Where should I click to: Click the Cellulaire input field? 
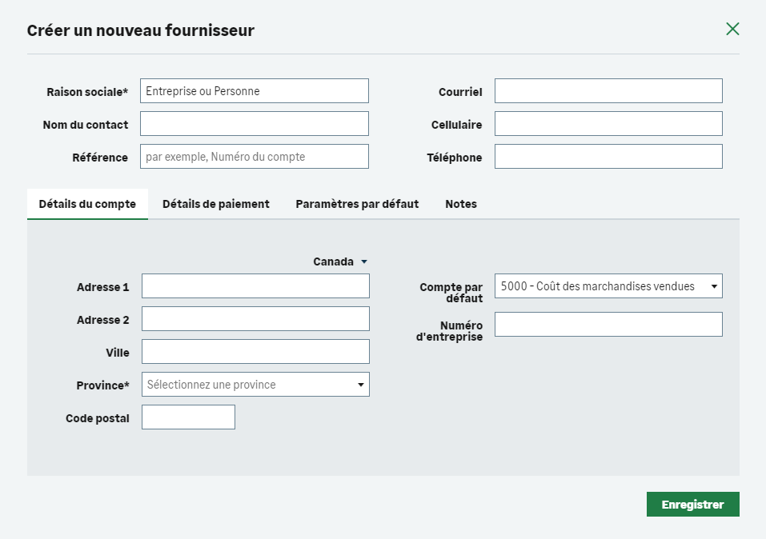tap(608, 124)
